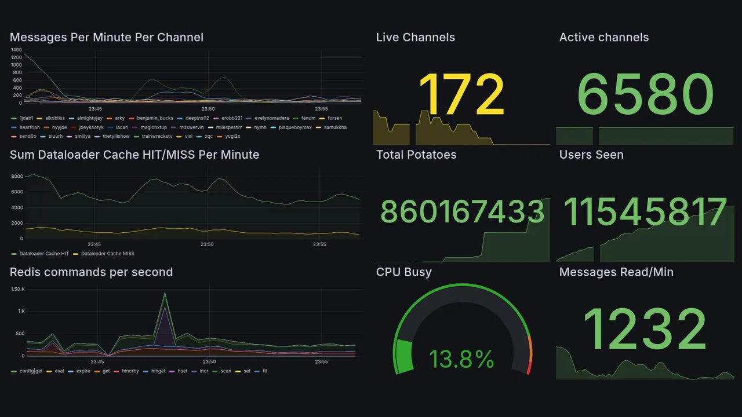Click the Active channels value 6580

click(645, 96)
